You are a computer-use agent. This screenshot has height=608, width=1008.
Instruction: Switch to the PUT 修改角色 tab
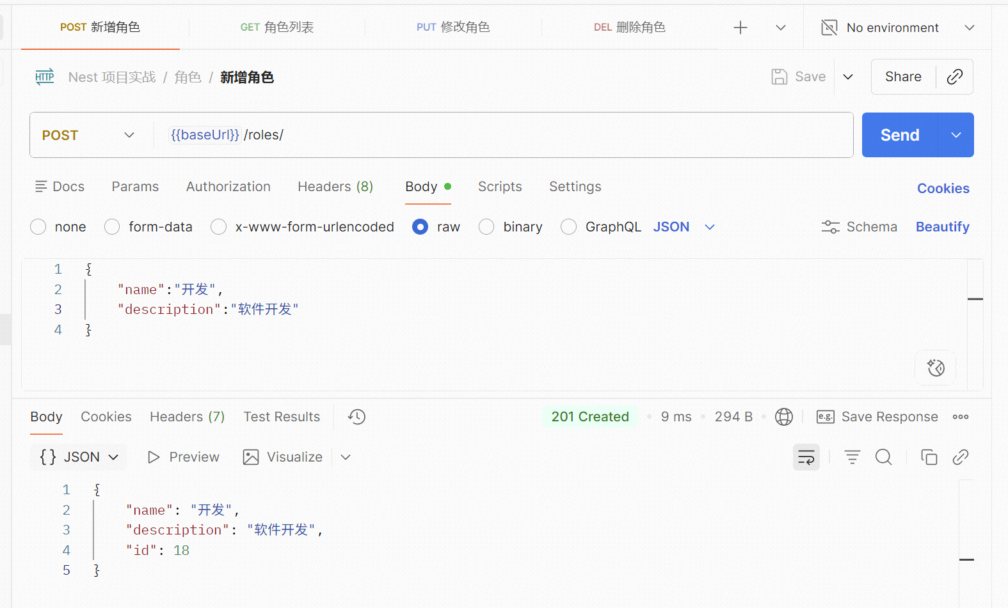point(453,27)
